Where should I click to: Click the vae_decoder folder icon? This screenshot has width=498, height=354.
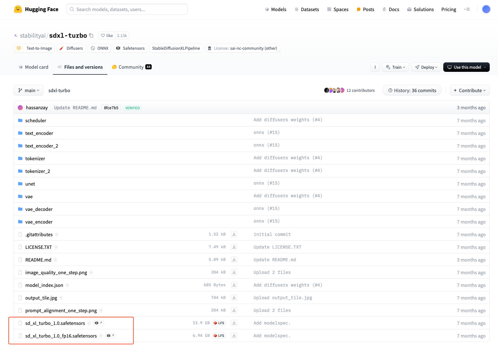tap(20, 209)
